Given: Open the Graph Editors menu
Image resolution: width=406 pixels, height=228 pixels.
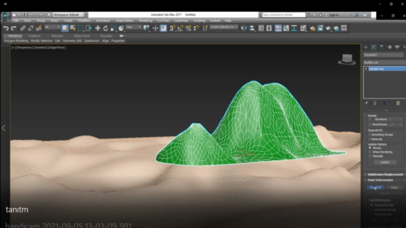Looking at the screenshot, I should pos(124,20).
